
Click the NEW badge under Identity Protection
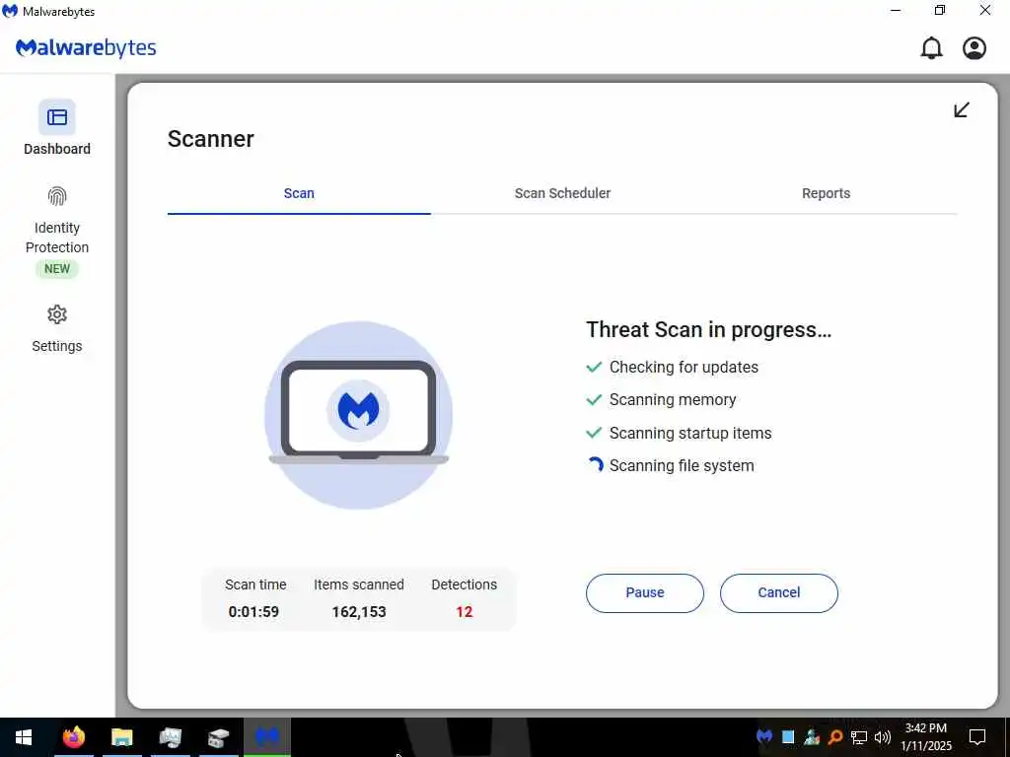click(56, 269)
